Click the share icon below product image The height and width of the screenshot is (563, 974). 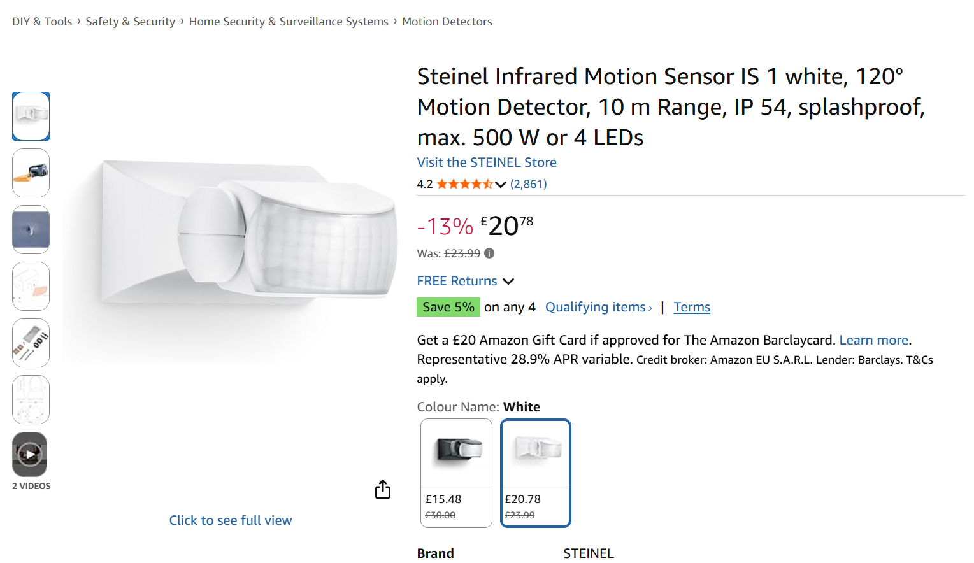(383, 489)
